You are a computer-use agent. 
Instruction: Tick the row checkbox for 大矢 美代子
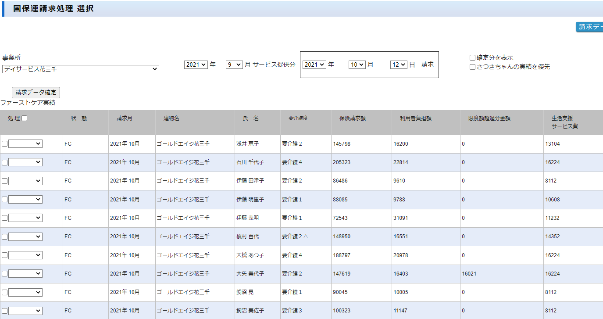pos(4,274)
